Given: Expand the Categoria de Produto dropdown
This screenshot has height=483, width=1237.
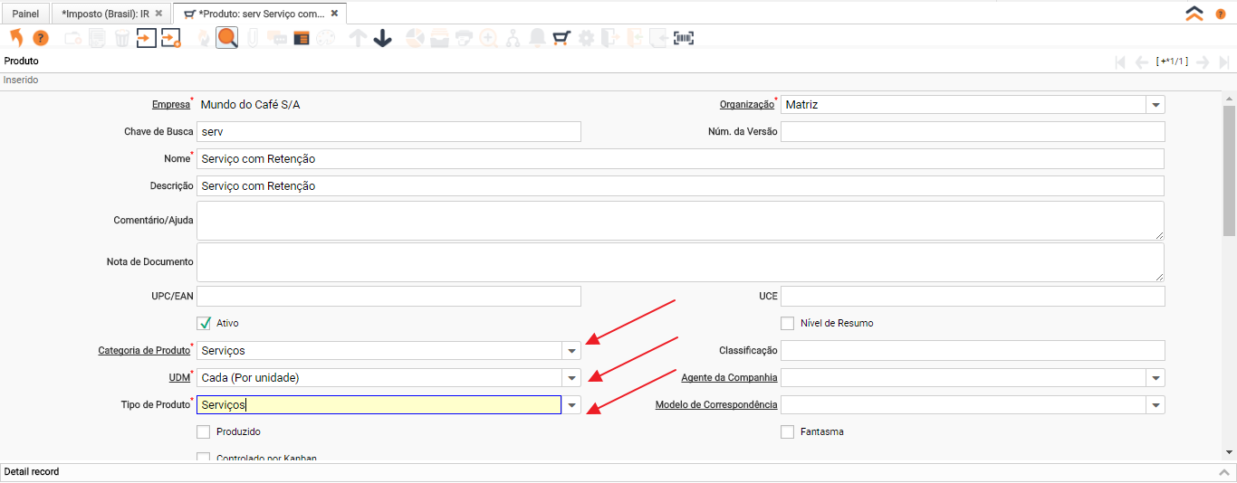Looking at the screenshot, I should [x=571, y=351].
